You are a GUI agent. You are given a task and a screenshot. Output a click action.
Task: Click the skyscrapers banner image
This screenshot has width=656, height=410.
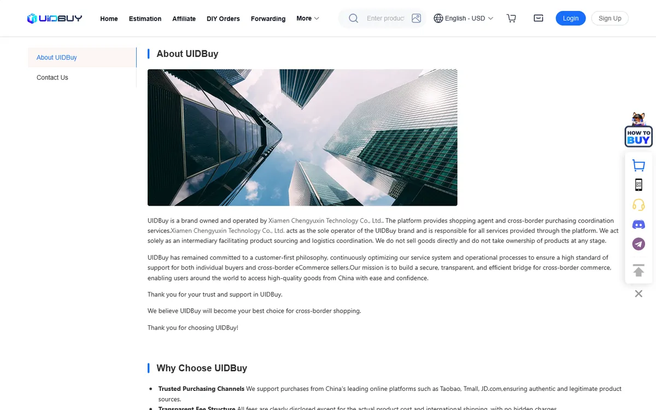point(302,137)
